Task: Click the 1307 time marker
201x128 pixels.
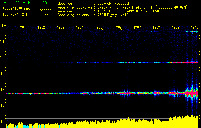Action: pos(137,27)
